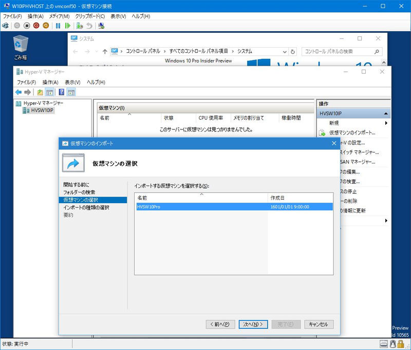Close the 仮想マシンのインポート wizard dialog
Image resolution: width=411 pixels, height=350 pixels.
(x=334, y=144)
